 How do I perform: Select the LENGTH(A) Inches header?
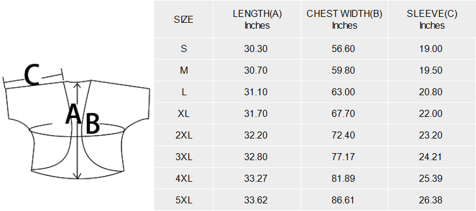(x=257, y=19)
